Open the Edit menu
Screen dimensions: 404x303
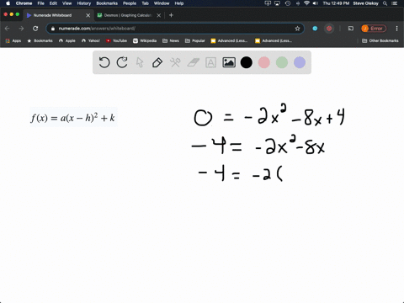coord(53,3)
